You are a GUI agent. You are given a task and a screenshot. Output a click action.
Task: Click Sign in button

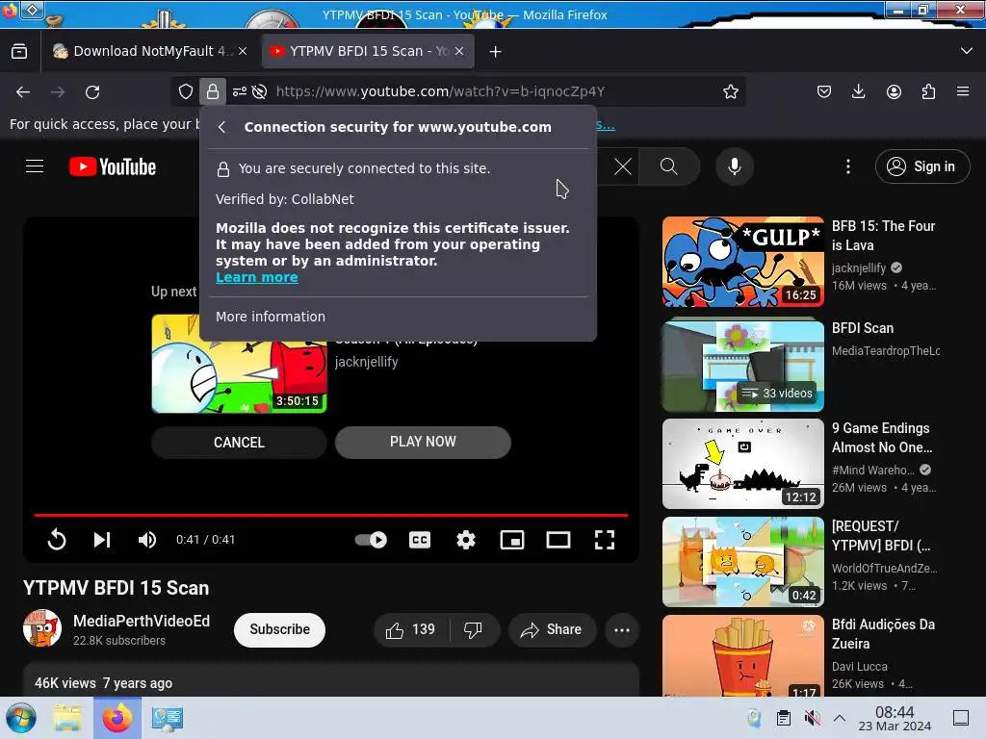(921, 166)
